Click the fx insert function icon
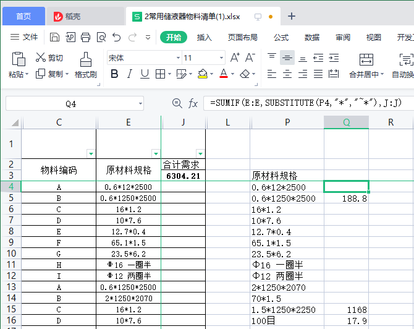The image size is (414, 329). 193,103
